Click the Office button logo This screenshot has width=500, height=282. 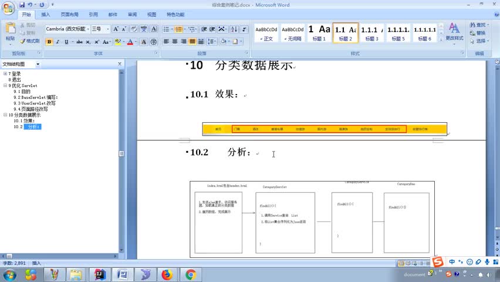coord(8,8)
